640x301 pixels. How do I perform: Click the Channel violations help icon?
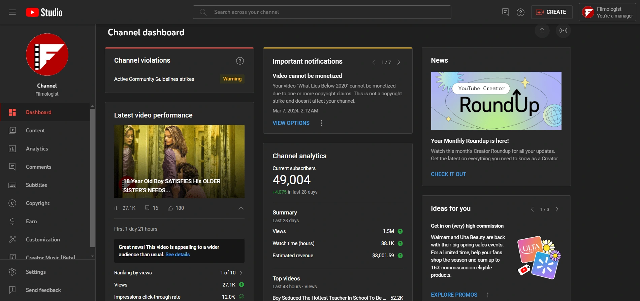pos(240,61)
